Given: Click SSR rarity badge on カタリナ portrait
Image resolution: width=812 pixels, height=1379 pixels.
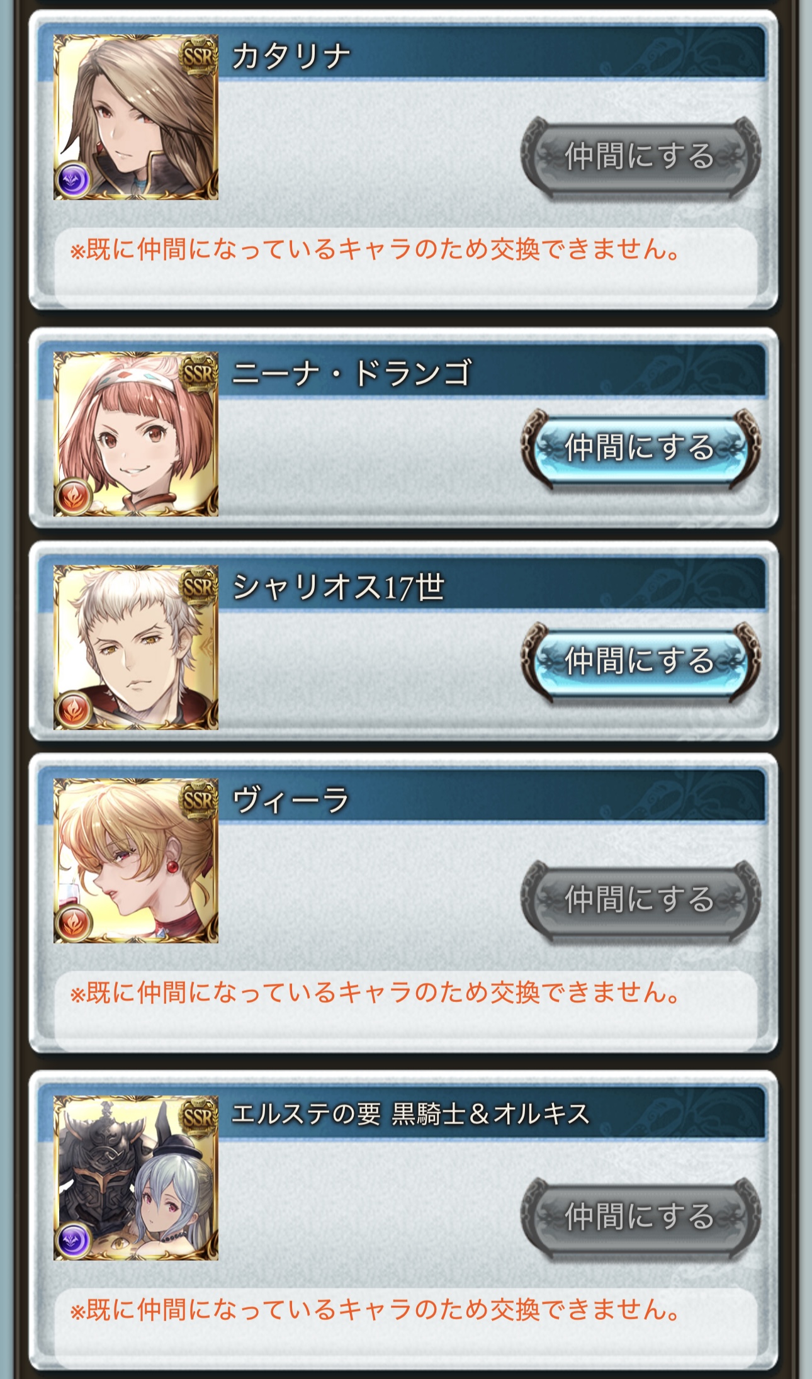Looking at the screenshot, I should pos(198,57).
